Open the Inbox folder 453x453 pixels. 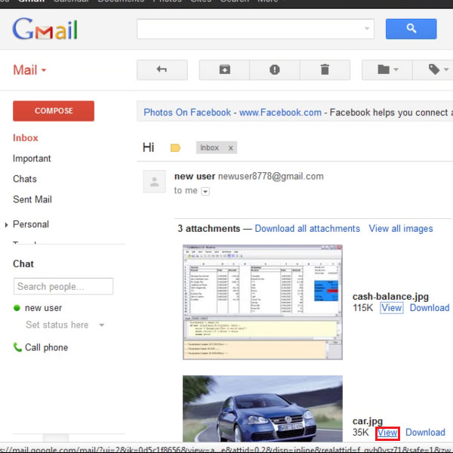pyautogui.click(x=26, y=138)
